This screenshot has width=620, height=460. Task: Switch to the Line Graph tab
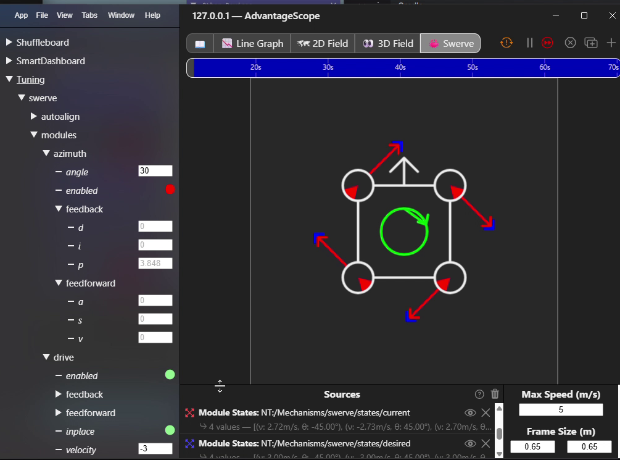252,44
